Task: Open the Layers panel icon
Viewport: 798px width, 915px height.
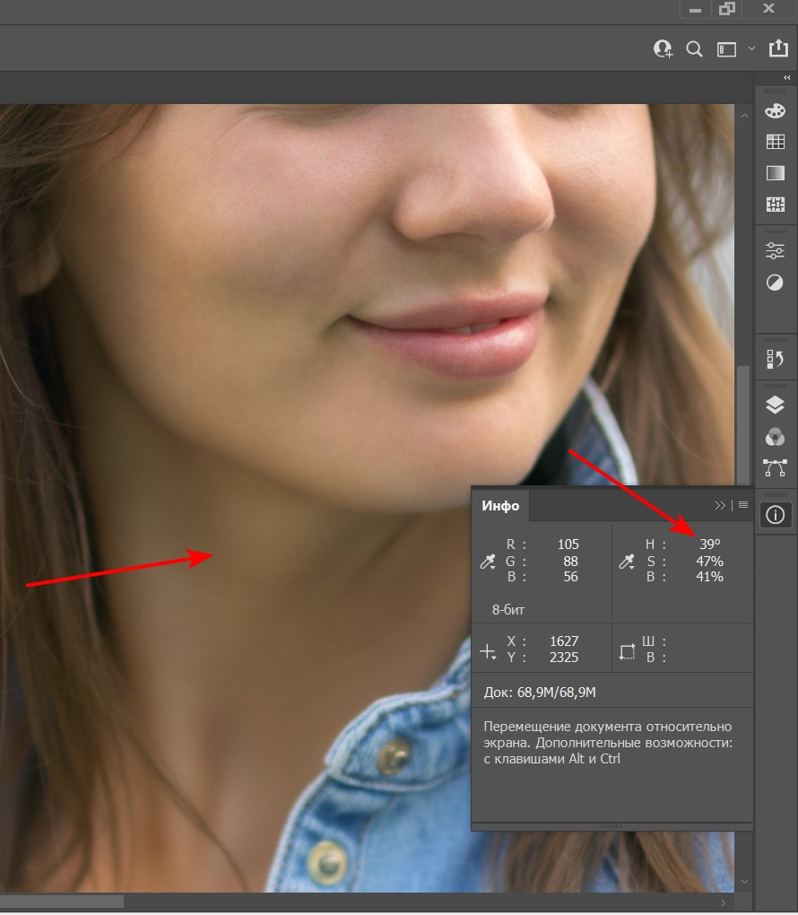Action: click(776, 405)
